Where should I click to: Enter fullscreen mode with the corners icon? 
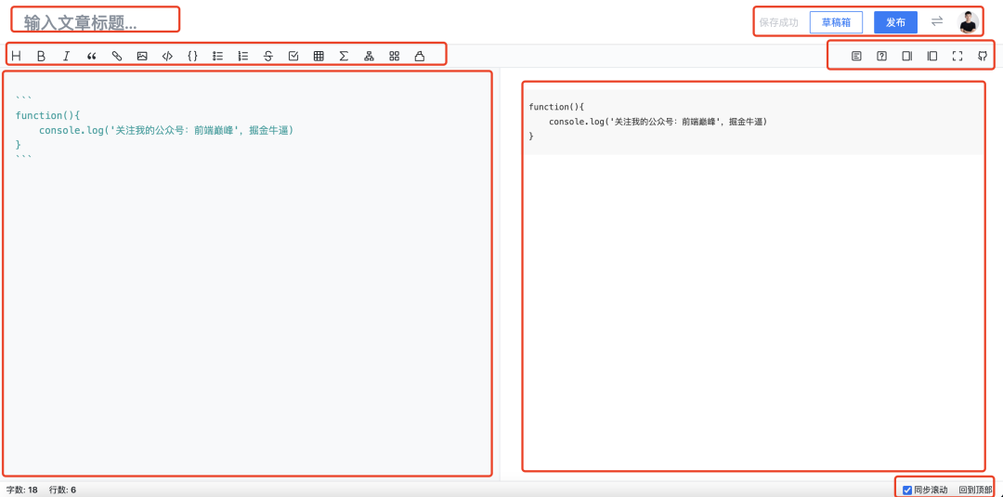(957, 57)
